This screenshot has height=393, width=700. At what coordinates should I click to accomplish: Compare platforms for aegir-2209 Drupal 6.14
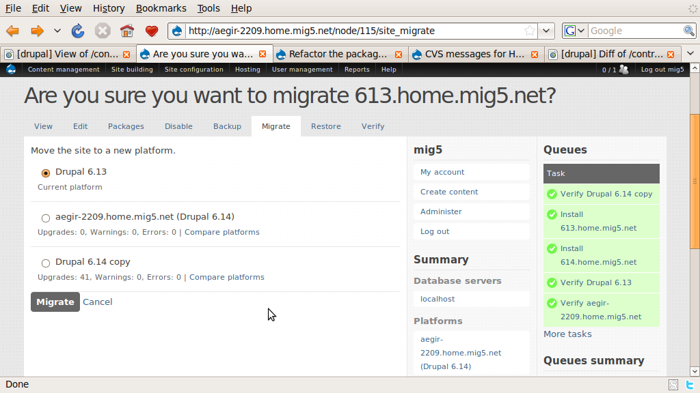(222, 232)
